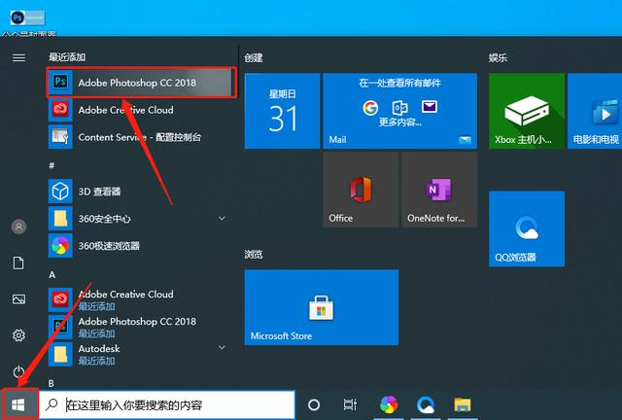Click the envelope icon in Mail tile
Image resolution: width=622 pixels, height=420 pixels.
tap(430, 106)
